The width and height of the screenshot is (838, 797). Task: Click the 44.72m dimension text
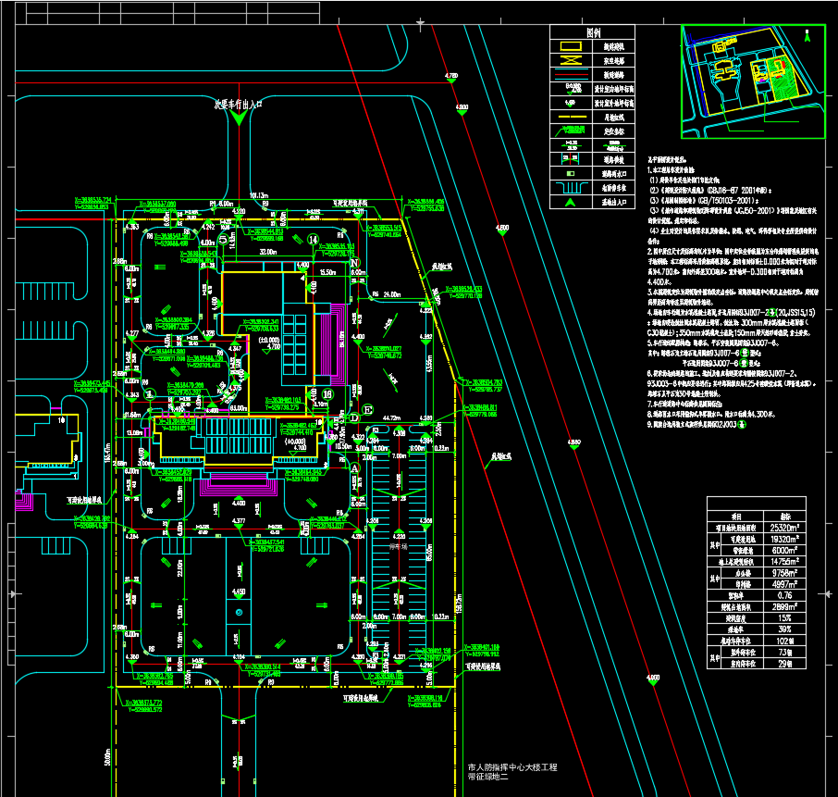[x=392, y=417]
